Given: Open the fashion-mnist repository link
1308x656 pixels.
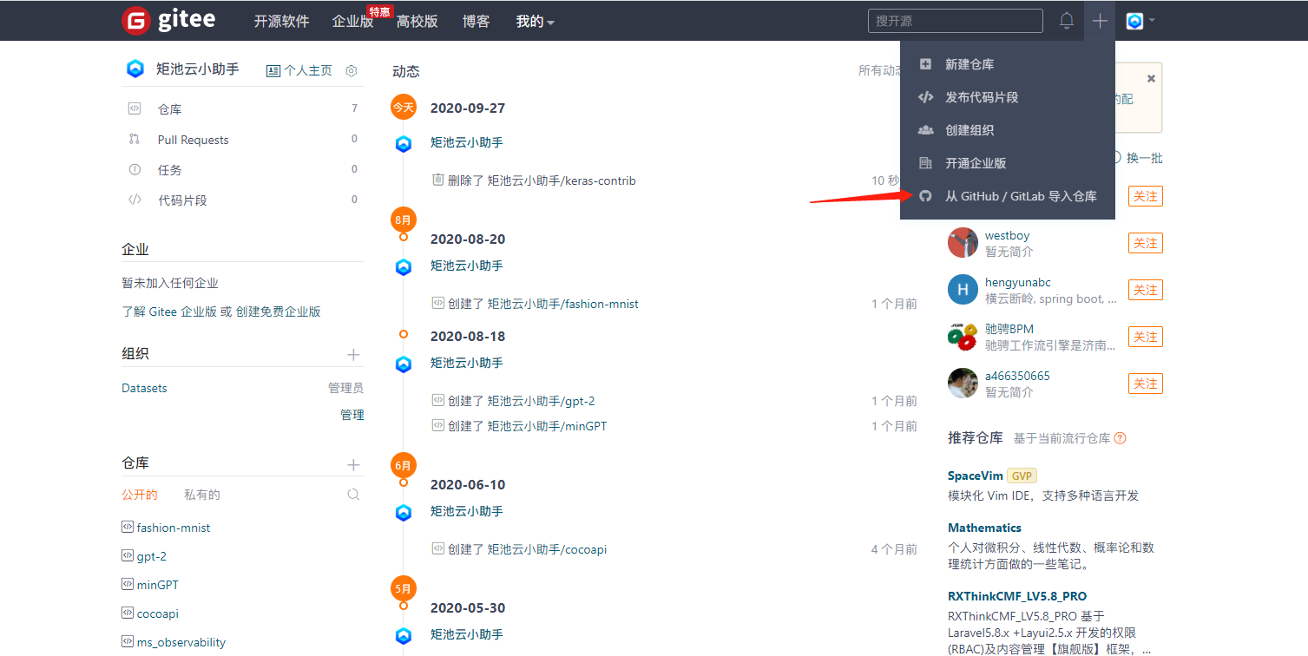Looking at the screenshot, I should (173, 528).
